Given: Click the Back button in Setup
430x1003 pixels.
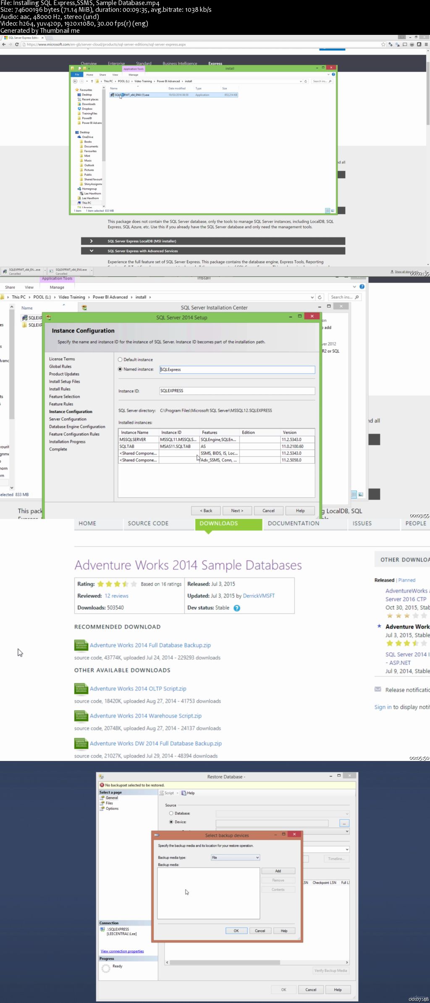Looking at the screenshot, I should (206, 511).
